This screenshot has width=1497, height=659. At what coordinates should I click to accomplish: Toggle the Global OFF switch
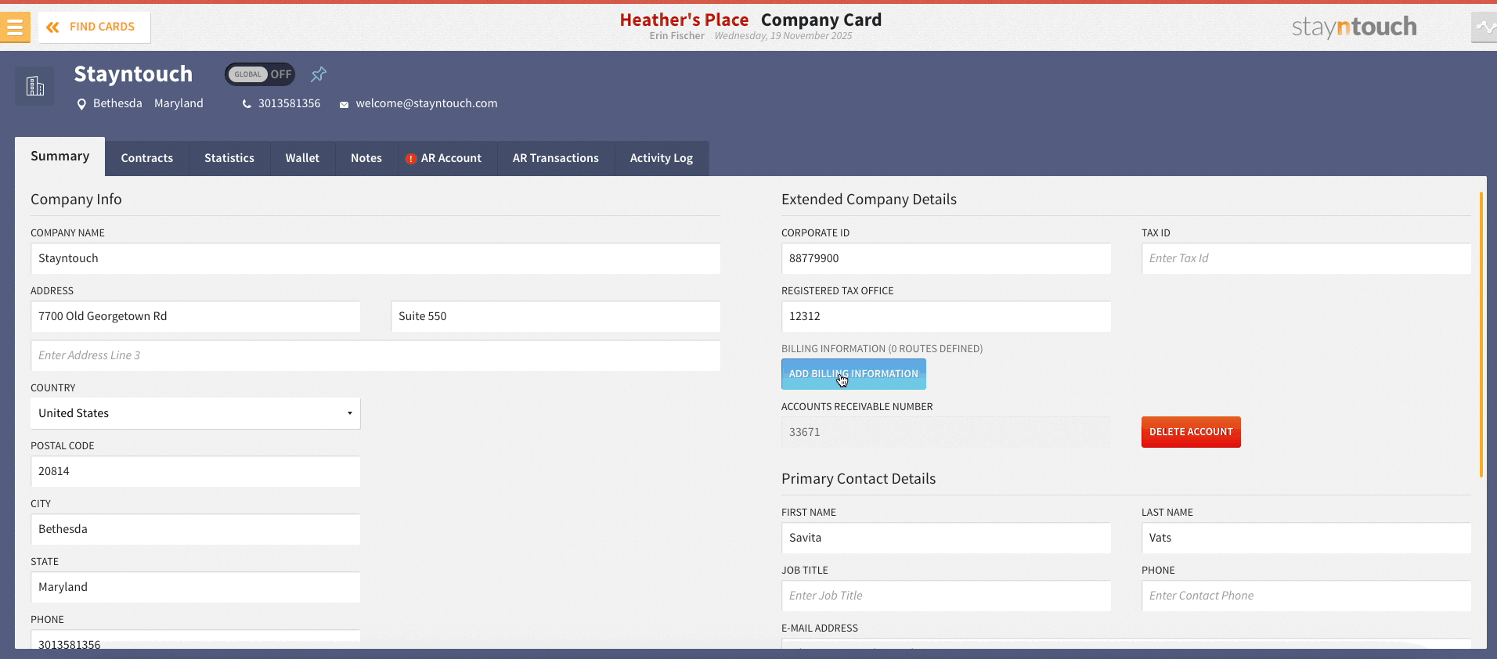[x=260, y=74]
